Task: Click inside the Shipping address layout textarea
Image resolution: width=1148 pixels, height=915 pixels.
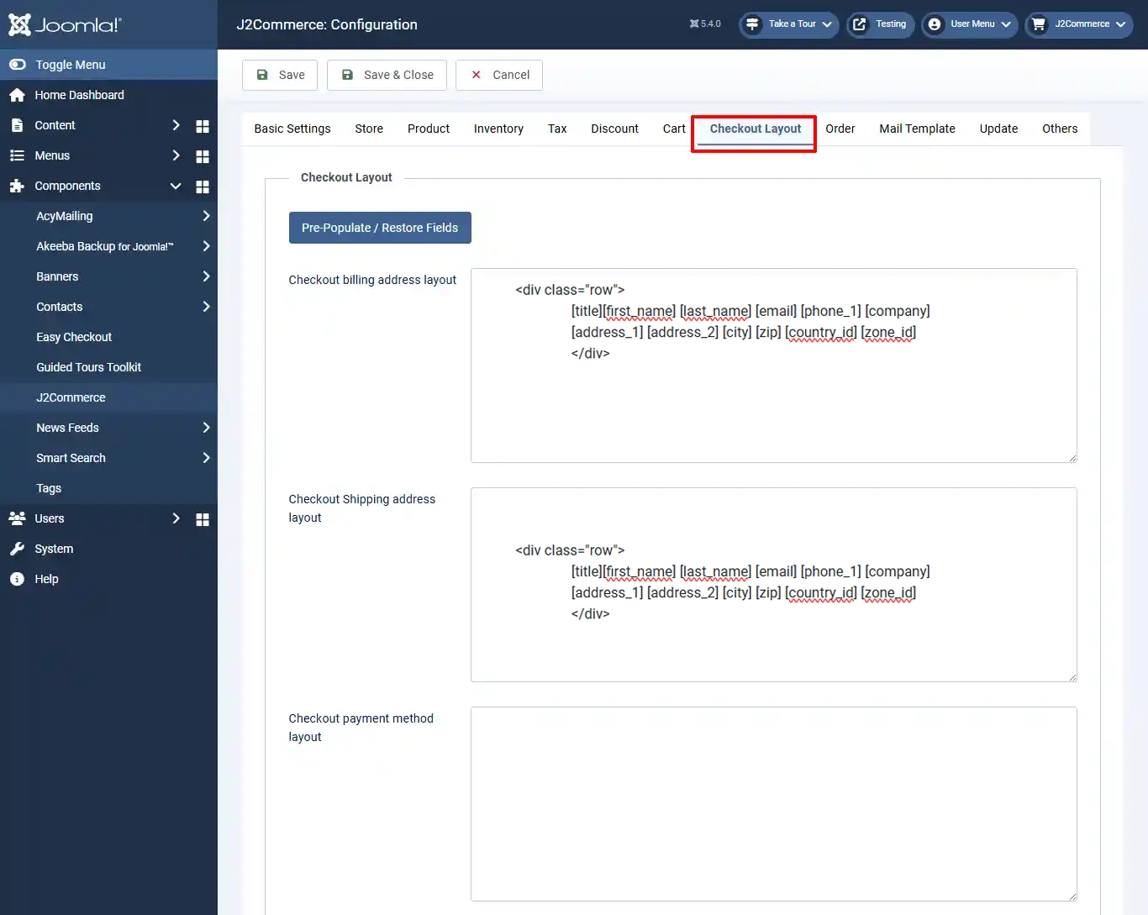Action: click(774, 585)
